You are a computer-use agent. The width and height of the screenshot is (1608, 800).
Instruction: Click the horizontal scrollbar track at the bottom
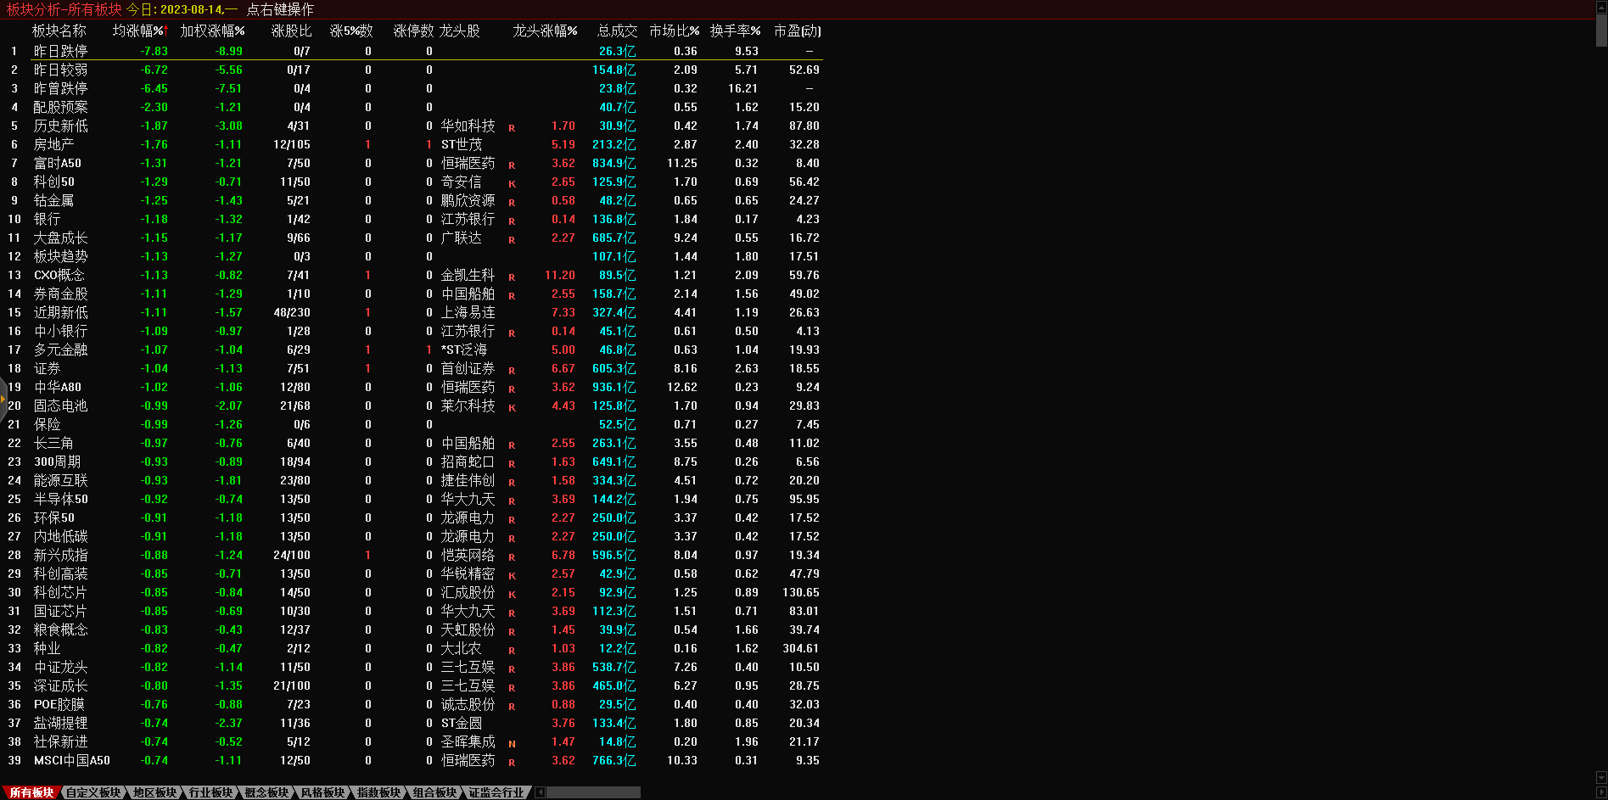point(594,792)
